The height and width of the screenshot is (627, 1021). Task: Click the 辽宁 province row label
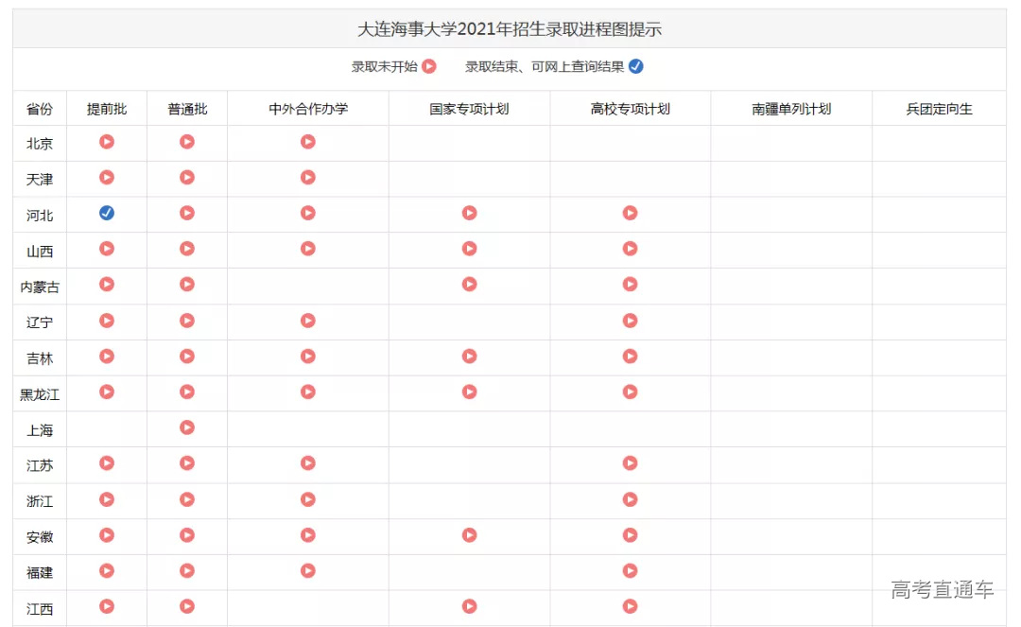40,322
